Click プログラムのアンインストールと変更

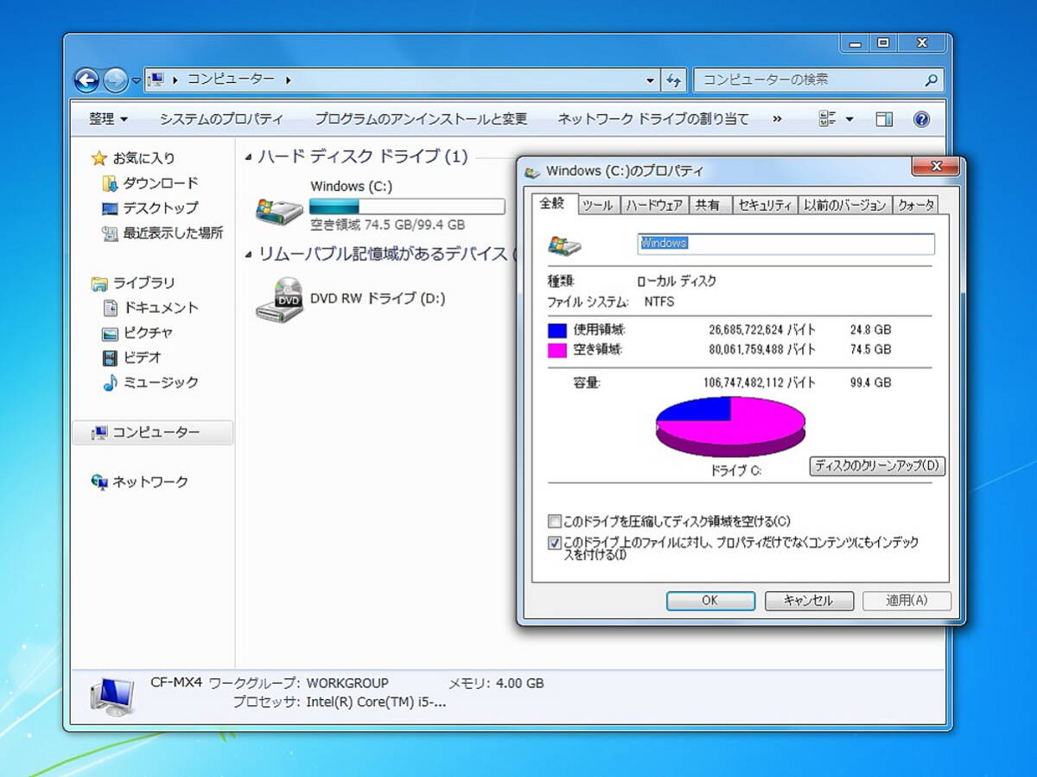click(421, 118)
